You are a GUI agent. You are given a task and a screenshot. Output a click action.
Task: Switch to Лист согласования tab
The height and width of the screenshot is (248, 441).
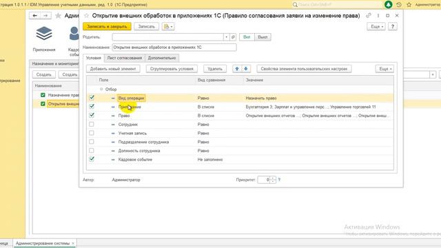click(x=125, y=58)
